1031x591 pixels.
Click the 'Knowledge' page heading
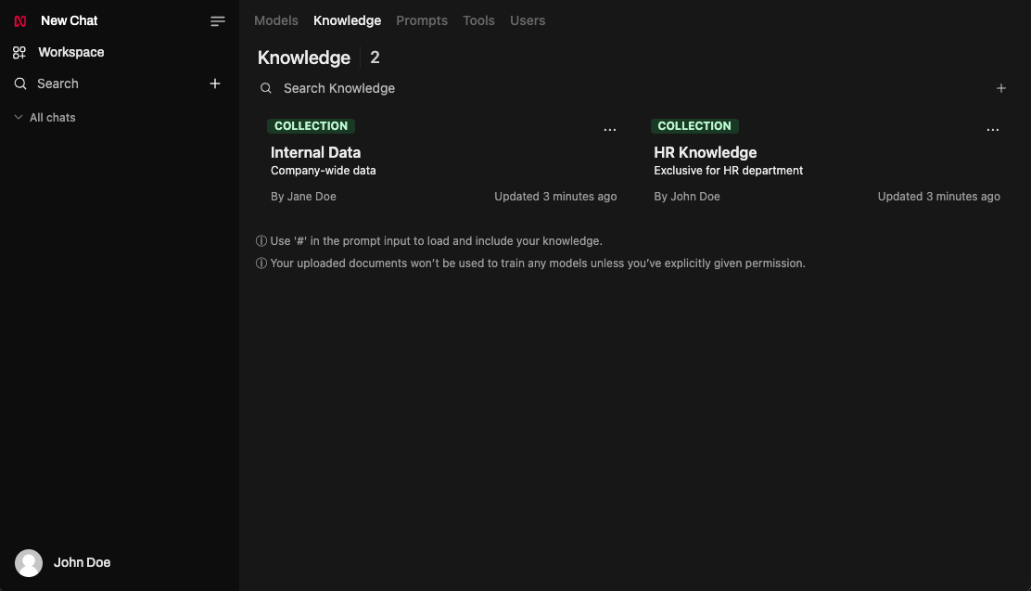click(304, 58)
